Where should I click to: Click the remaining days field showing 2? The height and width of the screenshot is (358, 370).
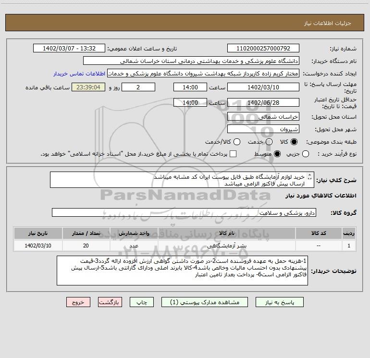click(138, 87)
